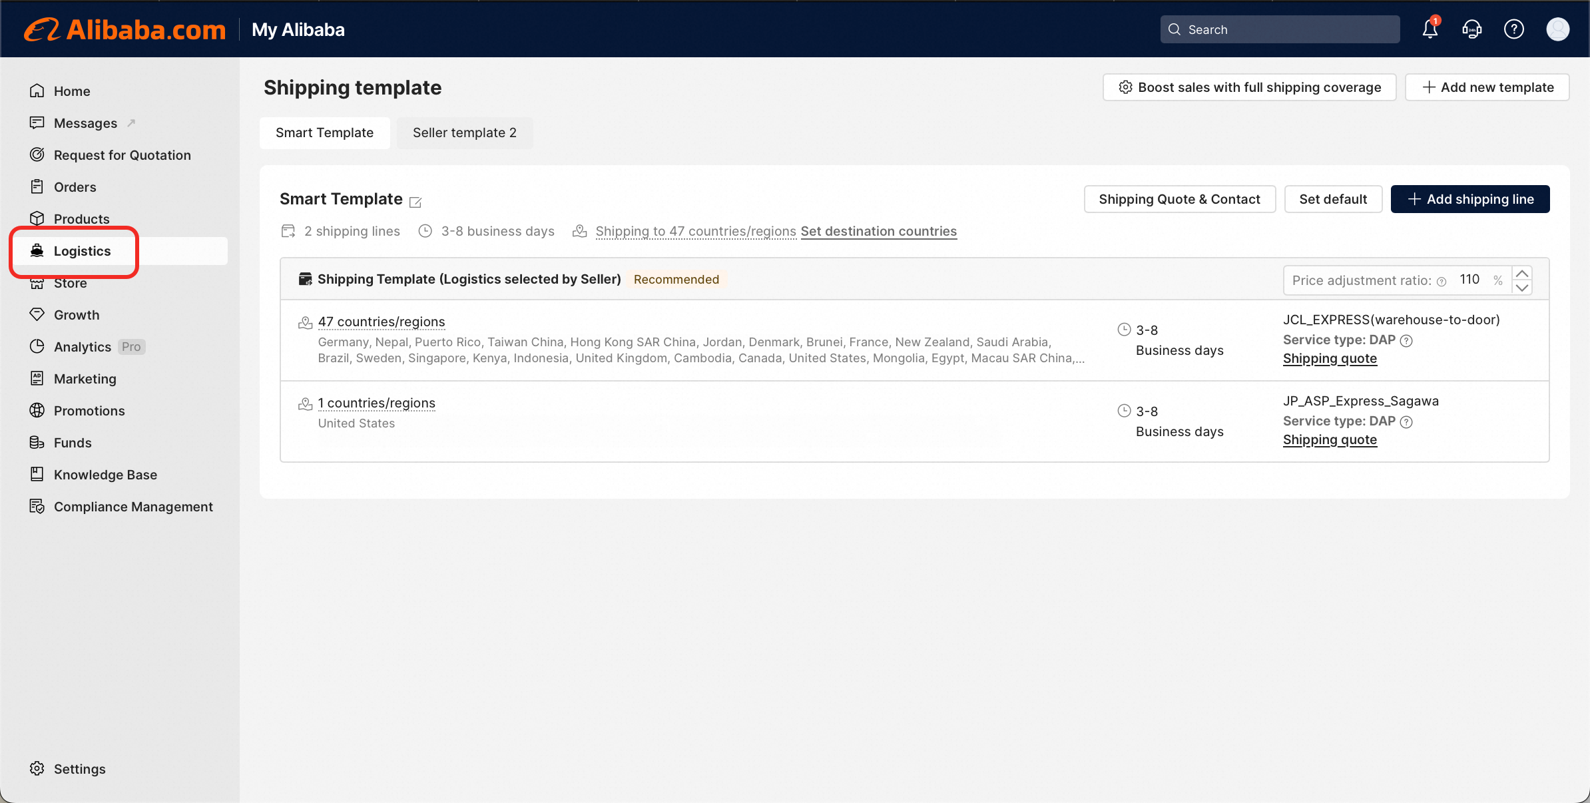1590x803 pixels.
Task: Click the Alibaba.com logo
Action: (x=125, y=30)
